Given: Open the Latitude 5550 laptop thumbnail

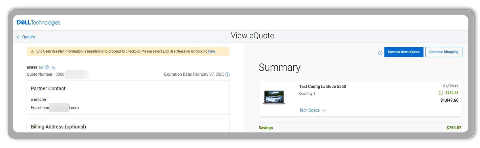Looking at the screenshot, I should pos(274,97).
